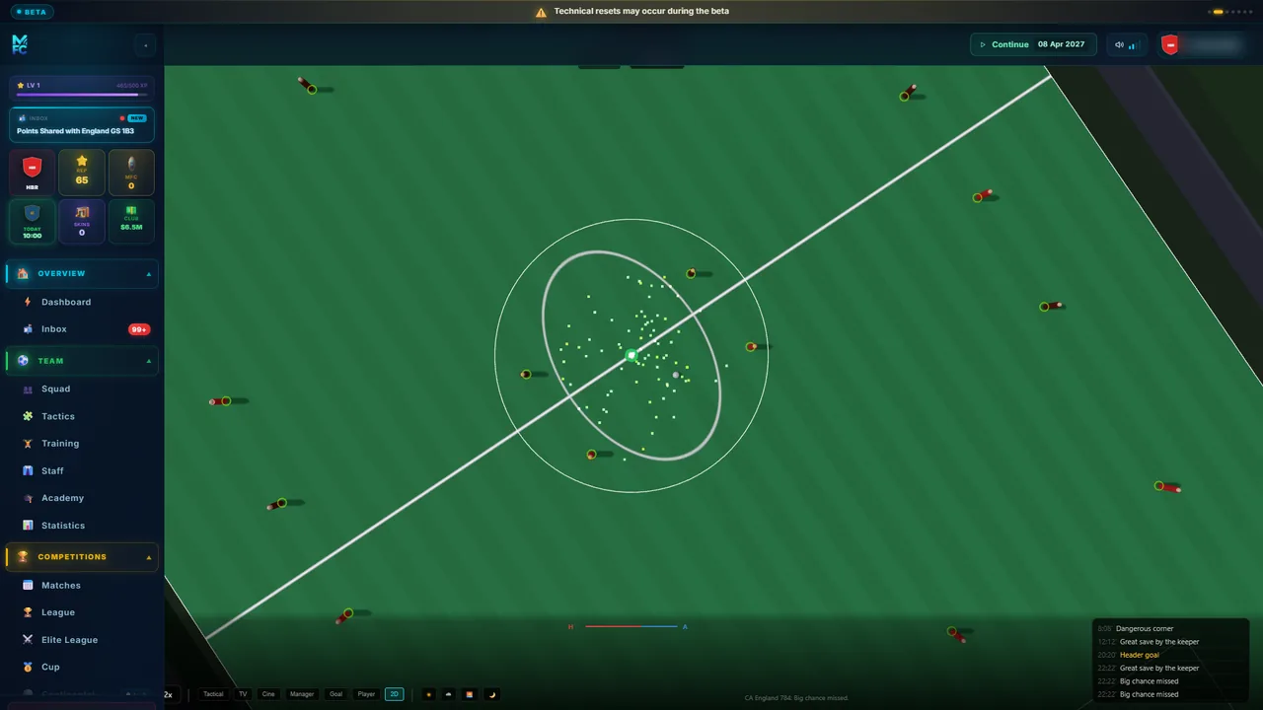The height and width of the screenshot is (710, 1263).
Task: Switch to Manager camera view
Action: [302, 694]
